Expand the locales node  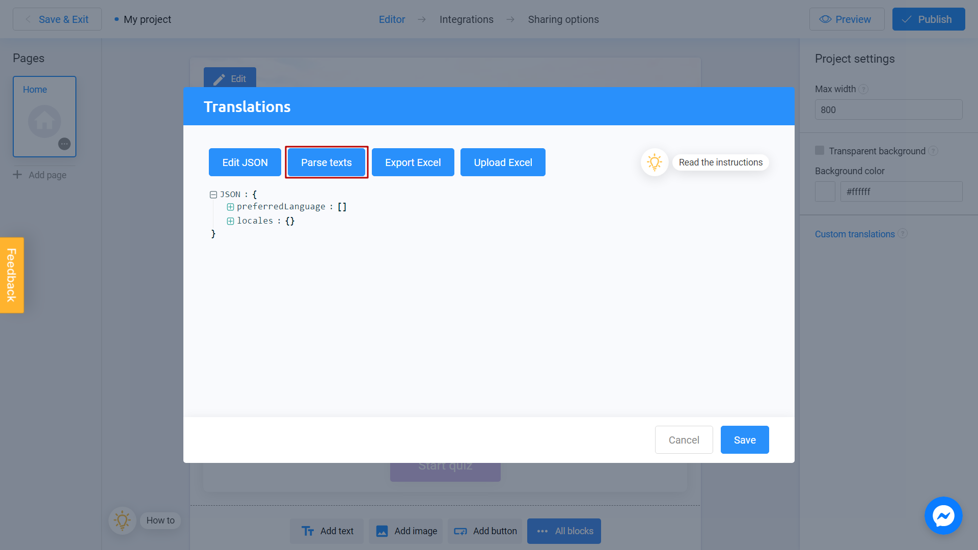(x=230, y=221)
